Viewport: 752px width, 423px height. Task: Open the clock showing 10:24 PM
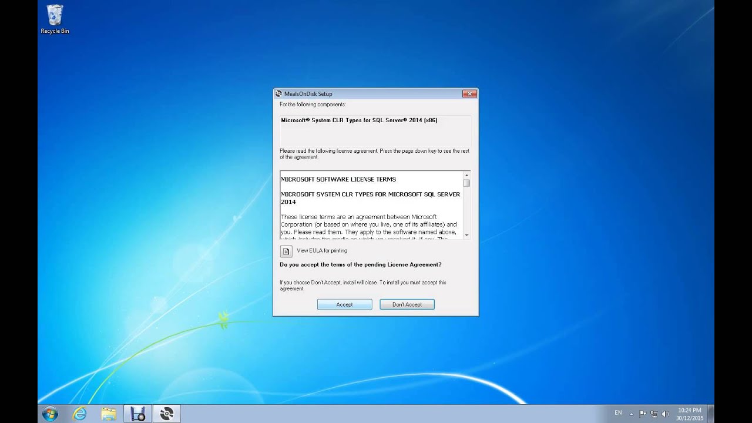[x=690, y=414]
